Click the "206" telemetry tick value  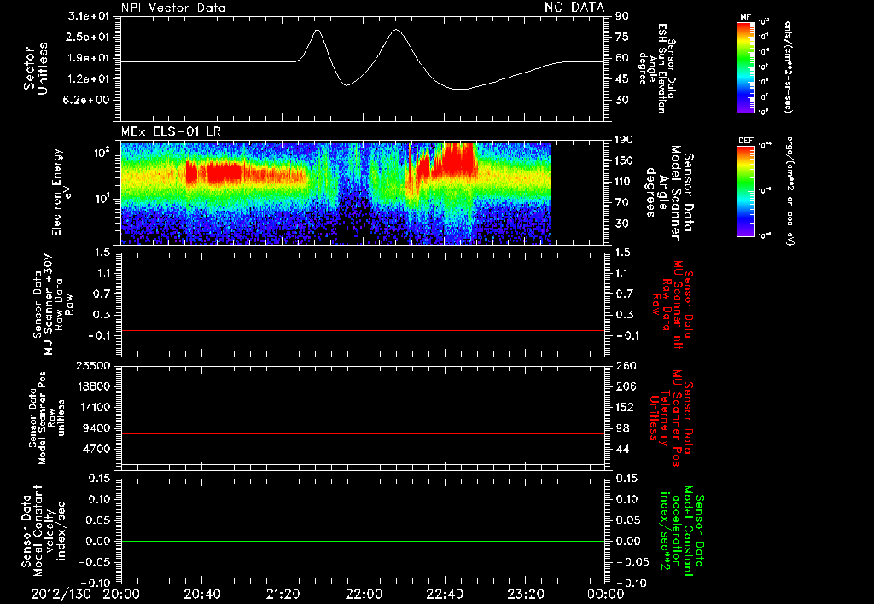(626, 386)
